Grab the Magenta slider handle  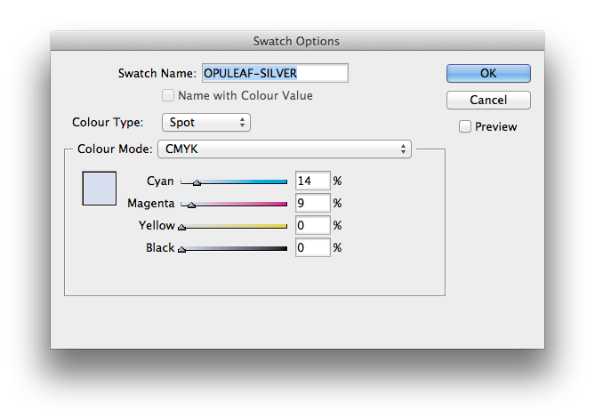(x=191, y=205)
